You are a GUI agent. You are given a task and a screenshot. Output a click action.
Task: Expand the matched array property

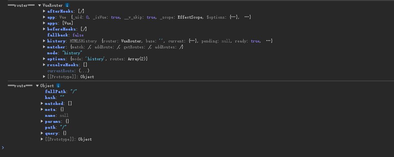tap(42, 103)
